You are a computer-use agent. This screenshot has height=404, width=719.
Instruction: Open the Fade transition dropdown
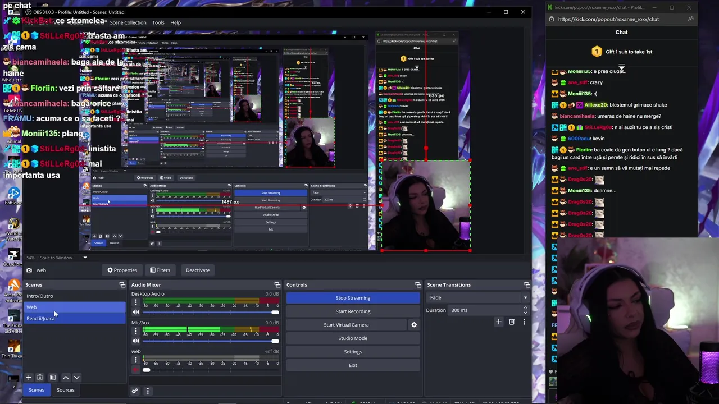(x=478, y=298)
